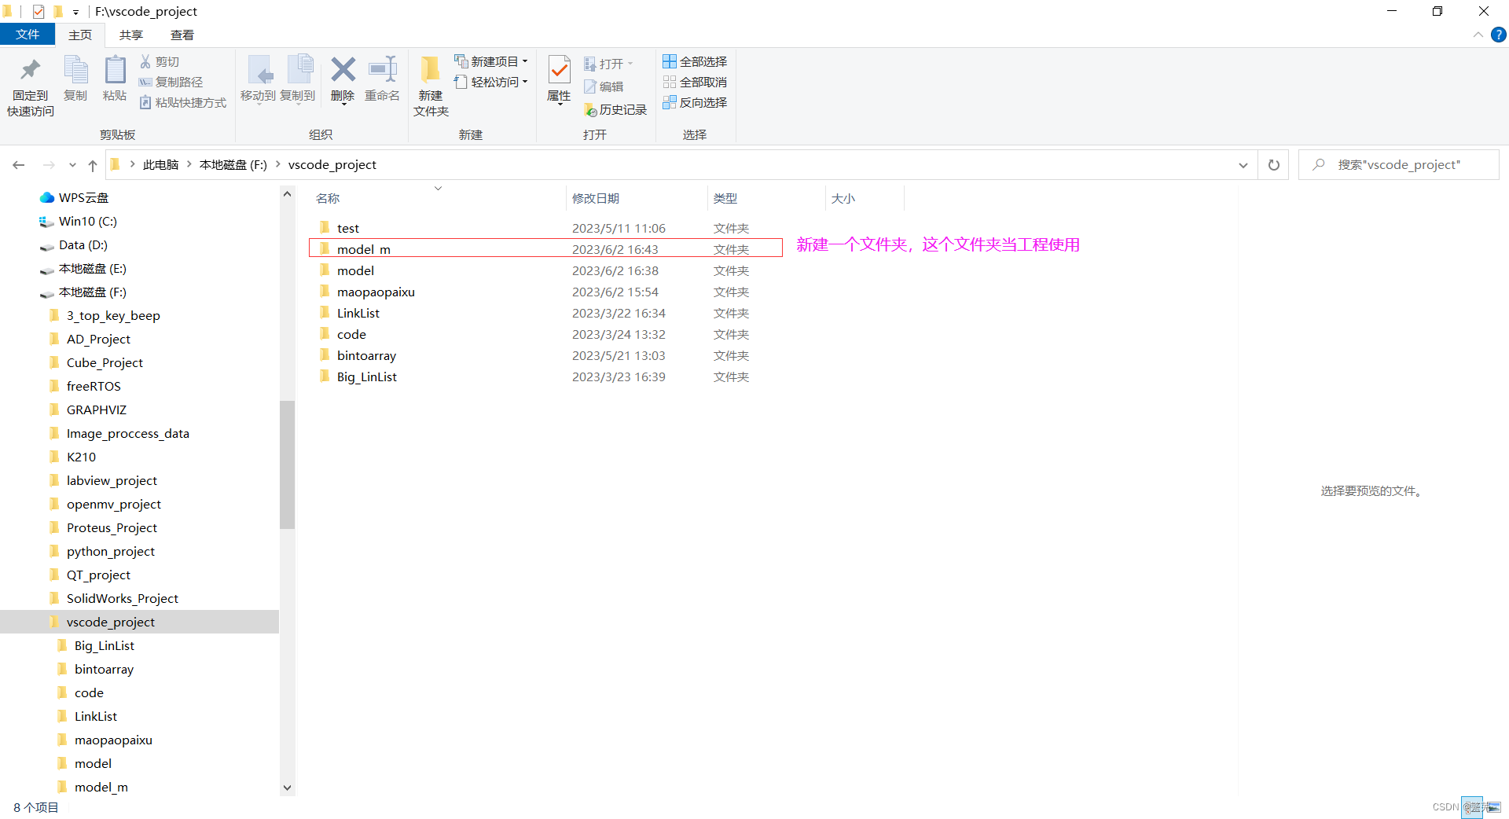1509x819 pixels.
Task: Click 全部取消 (Select none)
Action: point(695,82)
